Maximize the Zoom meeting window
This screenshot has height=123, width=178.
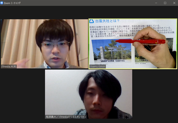pyautogui.click(x=165, y=3)
